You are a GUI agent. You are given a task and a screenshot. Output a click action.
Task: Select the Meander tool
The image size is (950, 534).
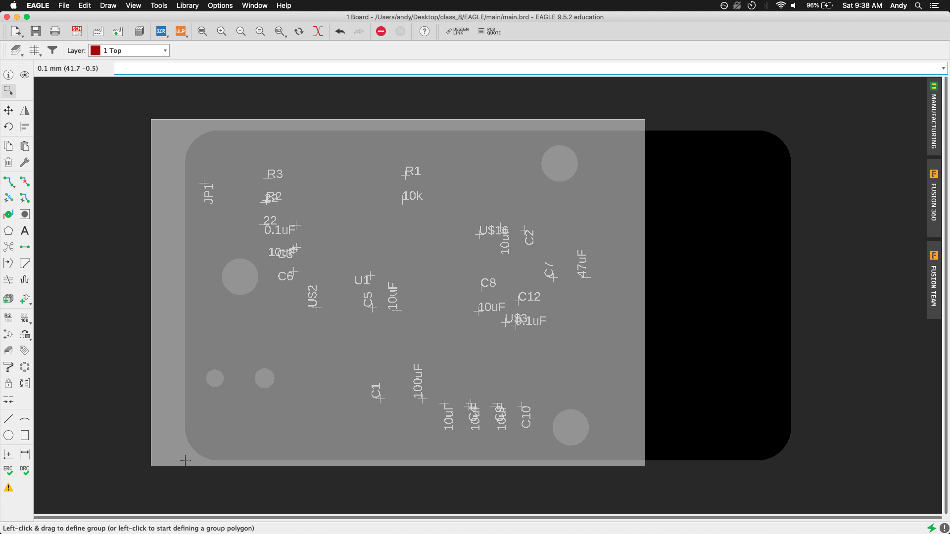point(25,279)
